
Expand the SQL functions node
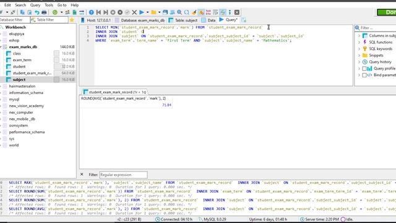tap(359, 42)
